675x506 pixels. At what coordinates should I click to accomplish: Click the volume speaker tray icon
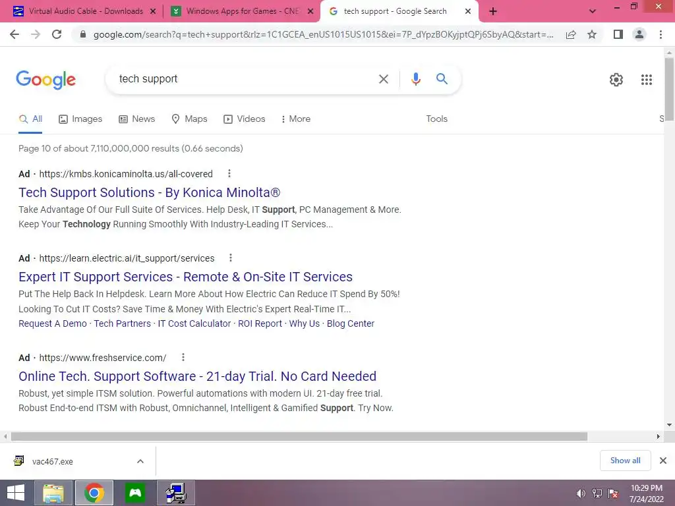581,493
